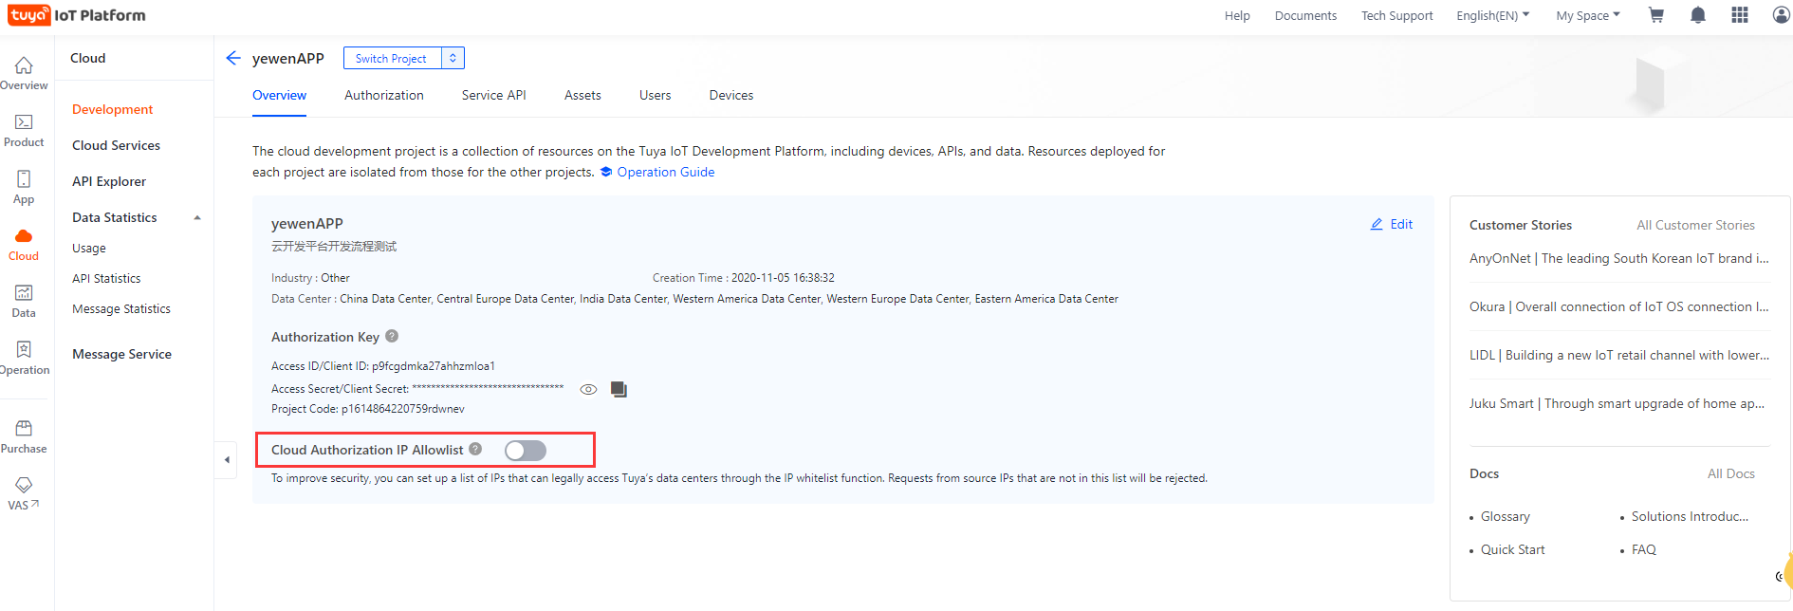
Task: Click the back arrow beside yewenAPP
Action: click(x=233, y=58)
